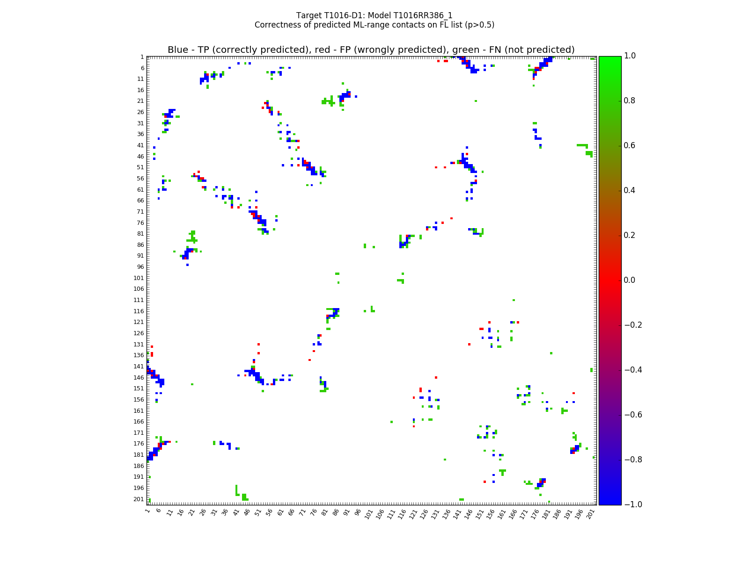749x561 pixels.
Task: Click the plot title 'Target T1016-D1: Model T1016RR386_1'
Action: [374, 15]
